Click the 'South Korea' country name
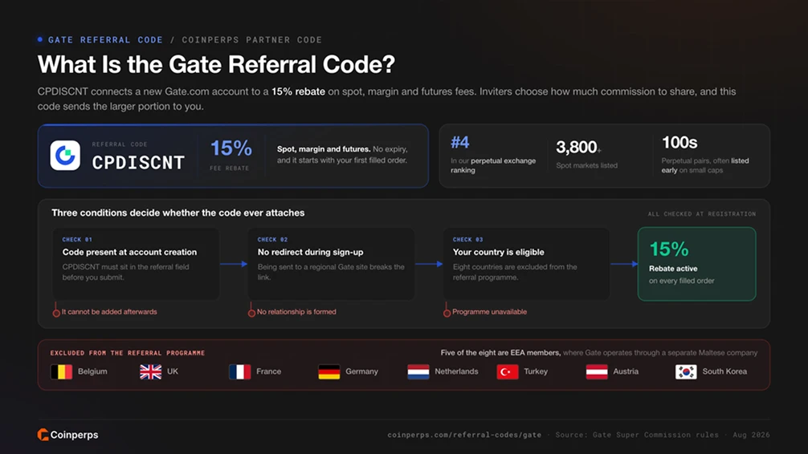The width and height of the screenshot is (808, 454). pyautogui.click(x=724, y=371)
